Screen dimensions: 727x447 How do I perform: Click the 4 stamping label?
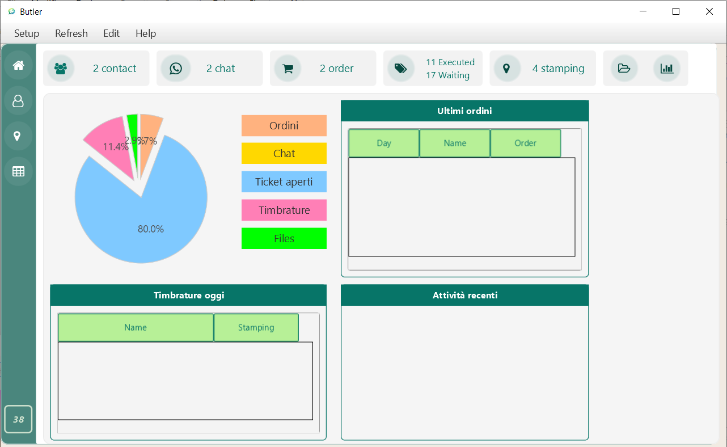click(559, 69)
